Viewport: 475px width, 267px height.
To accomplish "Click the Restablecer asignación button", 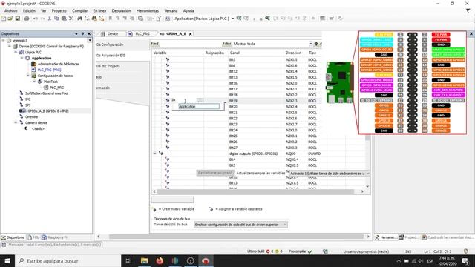I will click(215, 173).
